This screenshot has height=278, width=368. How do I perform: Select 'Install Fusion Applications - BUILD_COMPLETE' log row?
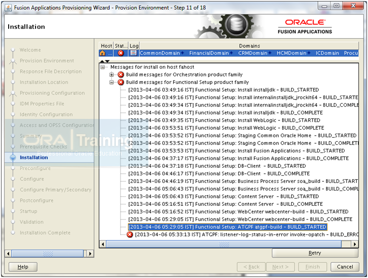pyautogui.click(x=238, y=159)
